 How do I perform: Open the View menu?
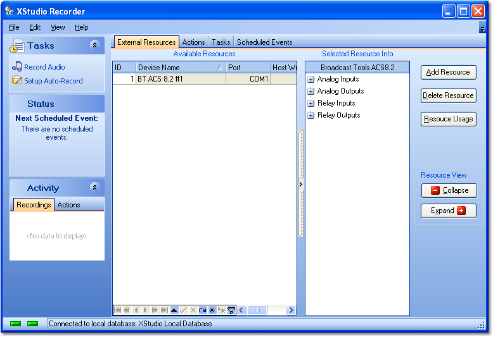pyautogui.click(x=58, y=27)
